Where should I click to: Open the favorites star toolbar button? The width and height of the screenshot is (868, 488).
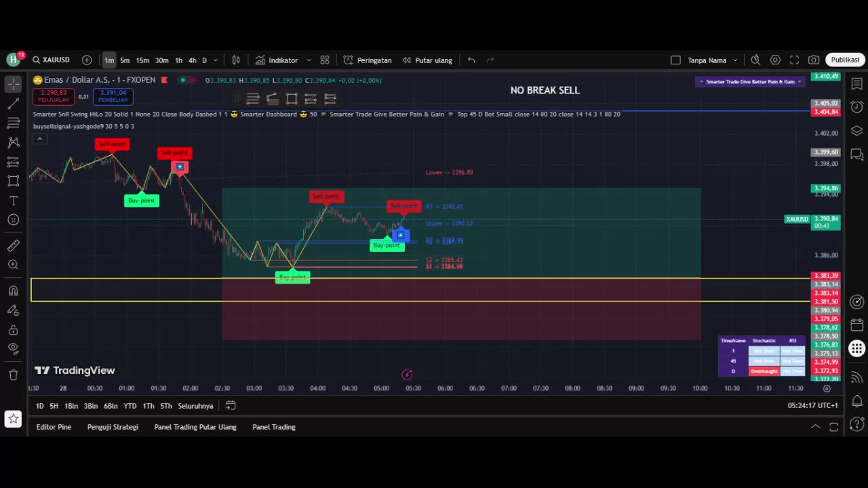coord(13,419)
